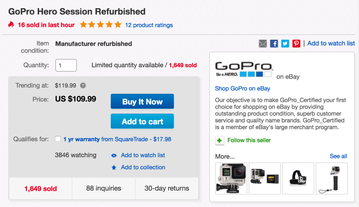Screen dimensions: 359x207
Task: Click the Buy It Now button
Action: (x=142, y=102)
